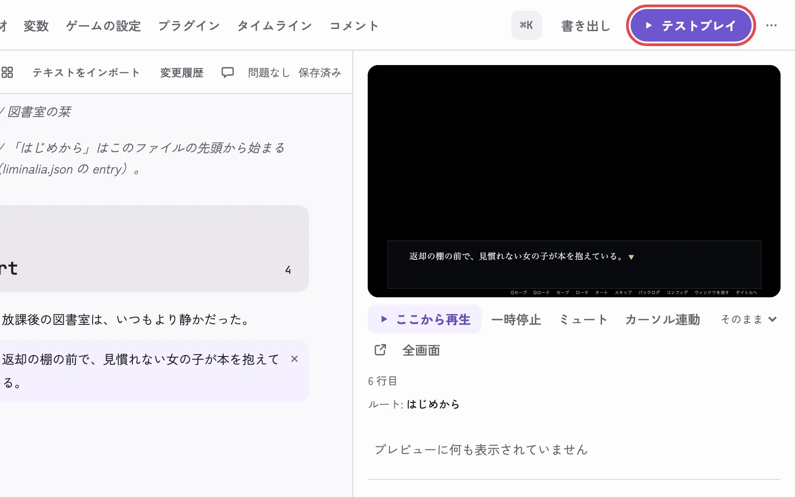Switch to the 変数 tab
This screenshot has height=497, width=795.
coord(36,26)
